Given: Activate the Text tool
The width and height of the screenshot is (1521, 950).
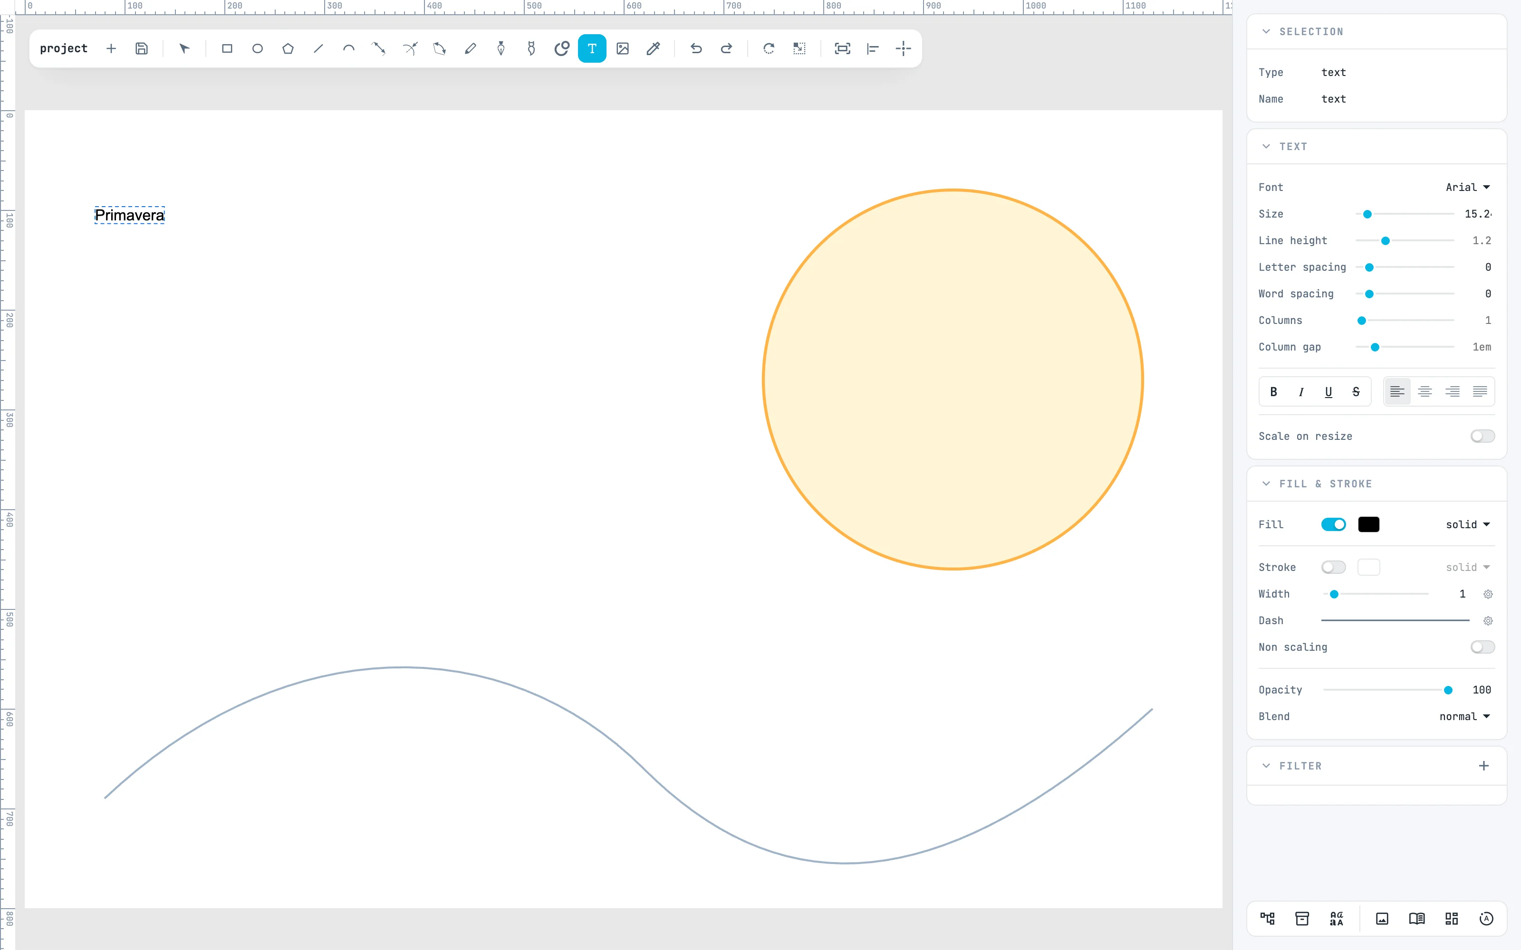Looking at the screenshot, I should pos(592,48).
